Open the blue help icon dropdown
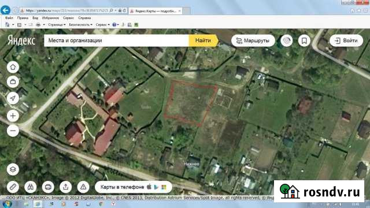 coord(116,25)
